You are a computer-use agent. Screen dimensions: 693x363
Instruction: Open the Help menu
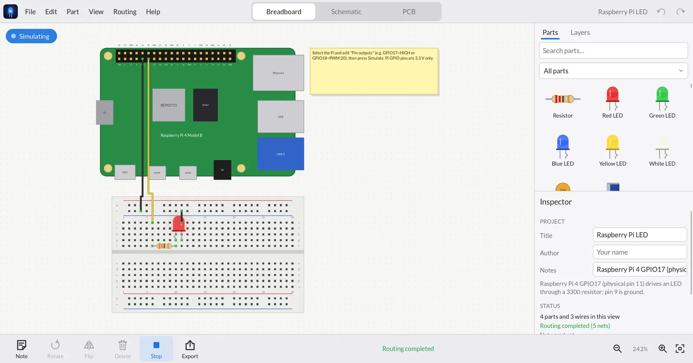click(153, 12)
